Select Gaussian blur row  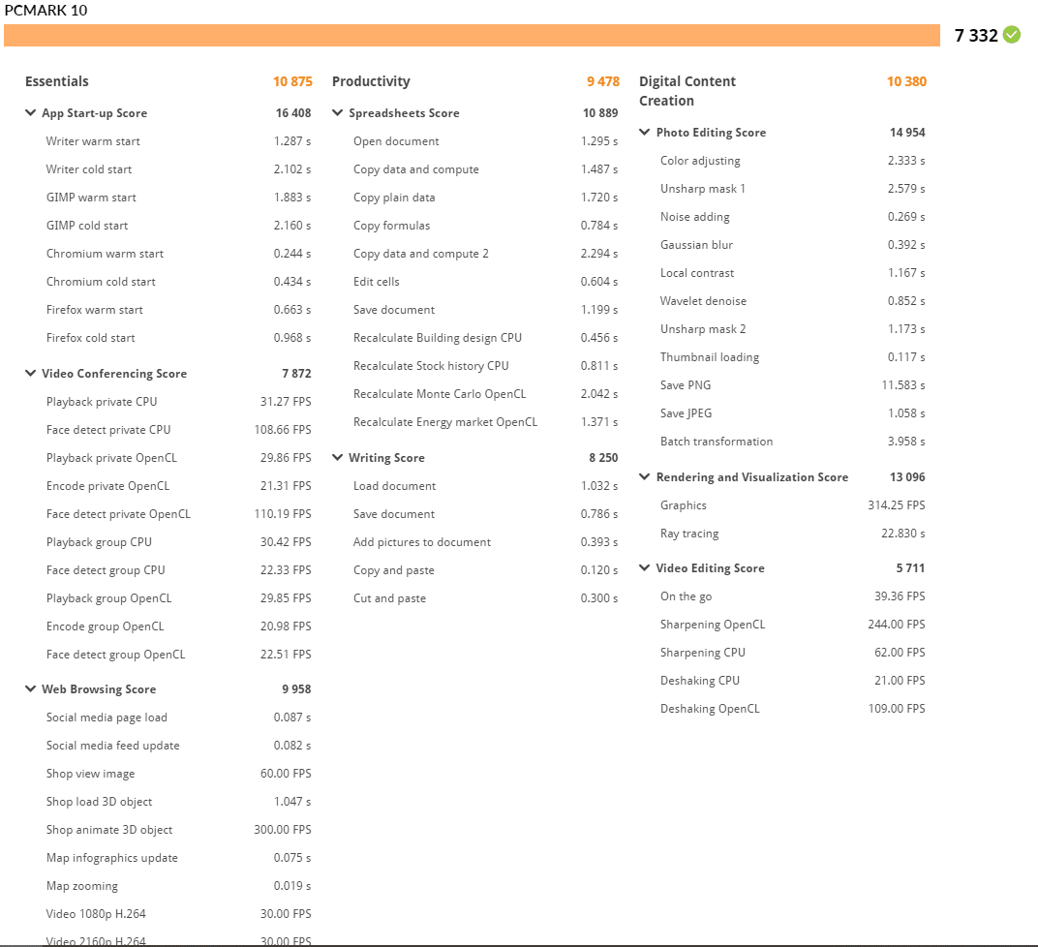[793, 245]
